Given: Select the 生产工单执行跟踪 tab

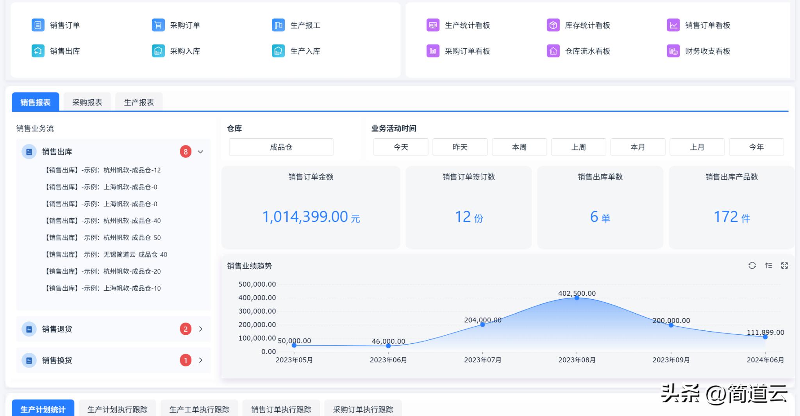Looking at the screenshot, I should pyautogui.click(x=199, y=408).
